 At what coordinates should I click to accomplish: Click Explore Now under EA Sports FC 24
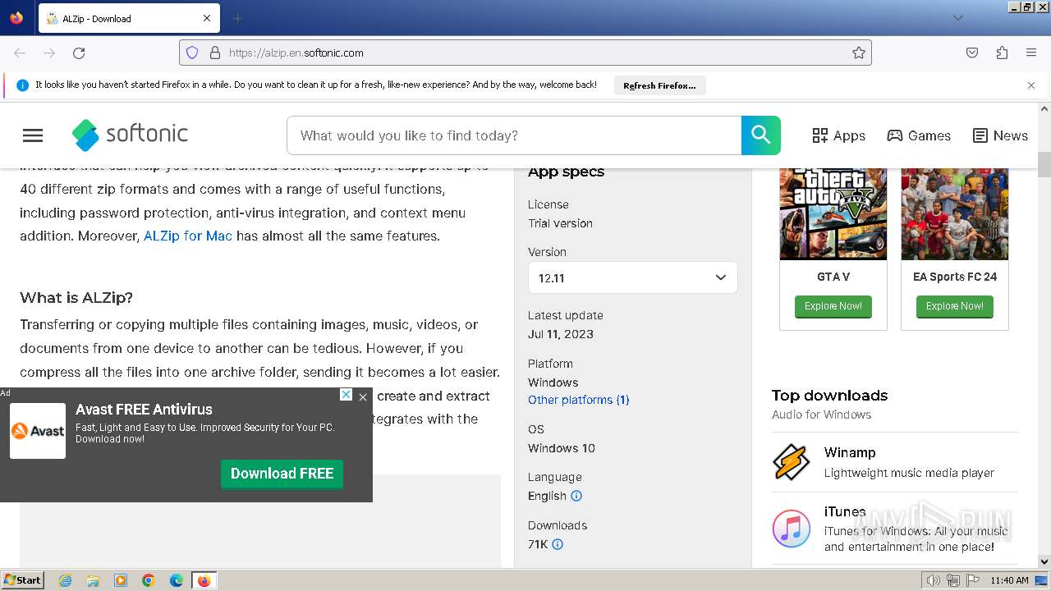pos(954,306)
